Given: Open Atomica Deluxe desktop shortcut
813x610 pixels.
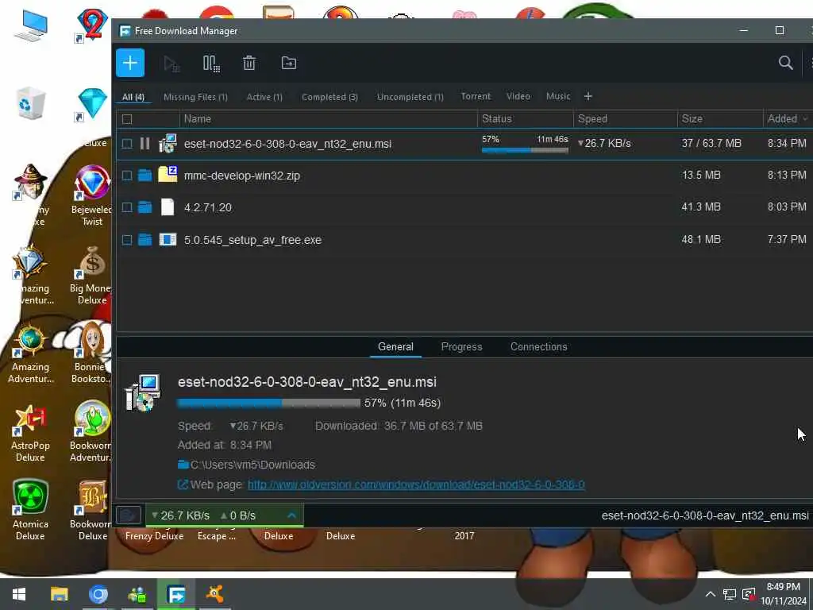Looking at the screenshot, I should click(30, 510).
